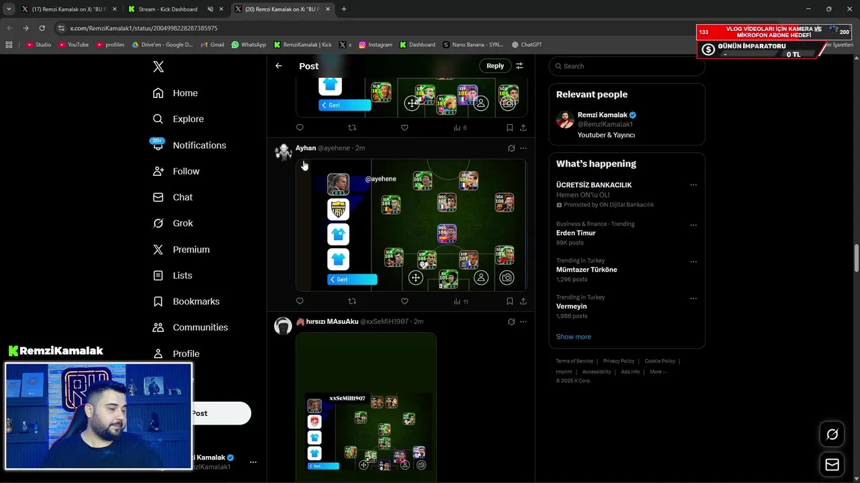Click the page vertical scrollbar
The width and height of the screenshot is (860, 483).
point(856,258)
